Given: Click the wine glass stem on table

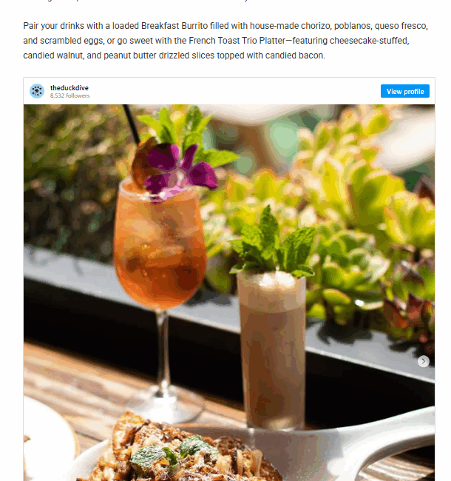Looking at the screenshot, I should pos(164,353).
